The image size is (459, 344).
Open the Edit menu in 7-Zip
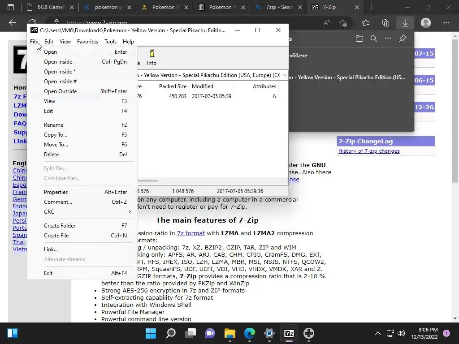(x=48, y=42)
